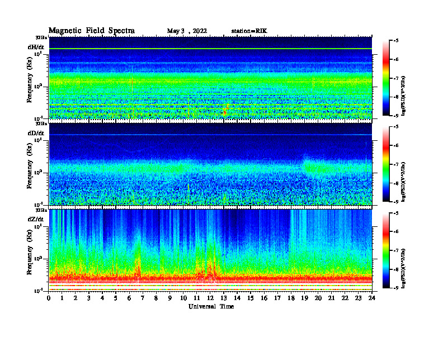
Task: Click the 10^1 frequency tick of dD/dt panel
Action: (x=37, y=140)
